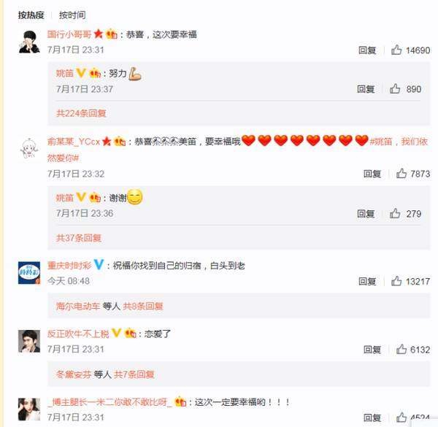Expand 共7条回复 under 恋爱了 comment
The height and width of the screenshot is (427, 438).
(134, 374)
